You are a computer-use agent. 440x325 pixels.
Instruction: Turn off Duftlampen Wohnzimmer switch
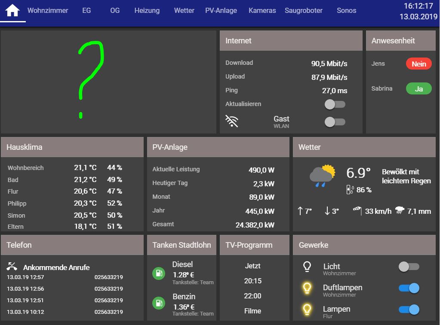[409, 288]
